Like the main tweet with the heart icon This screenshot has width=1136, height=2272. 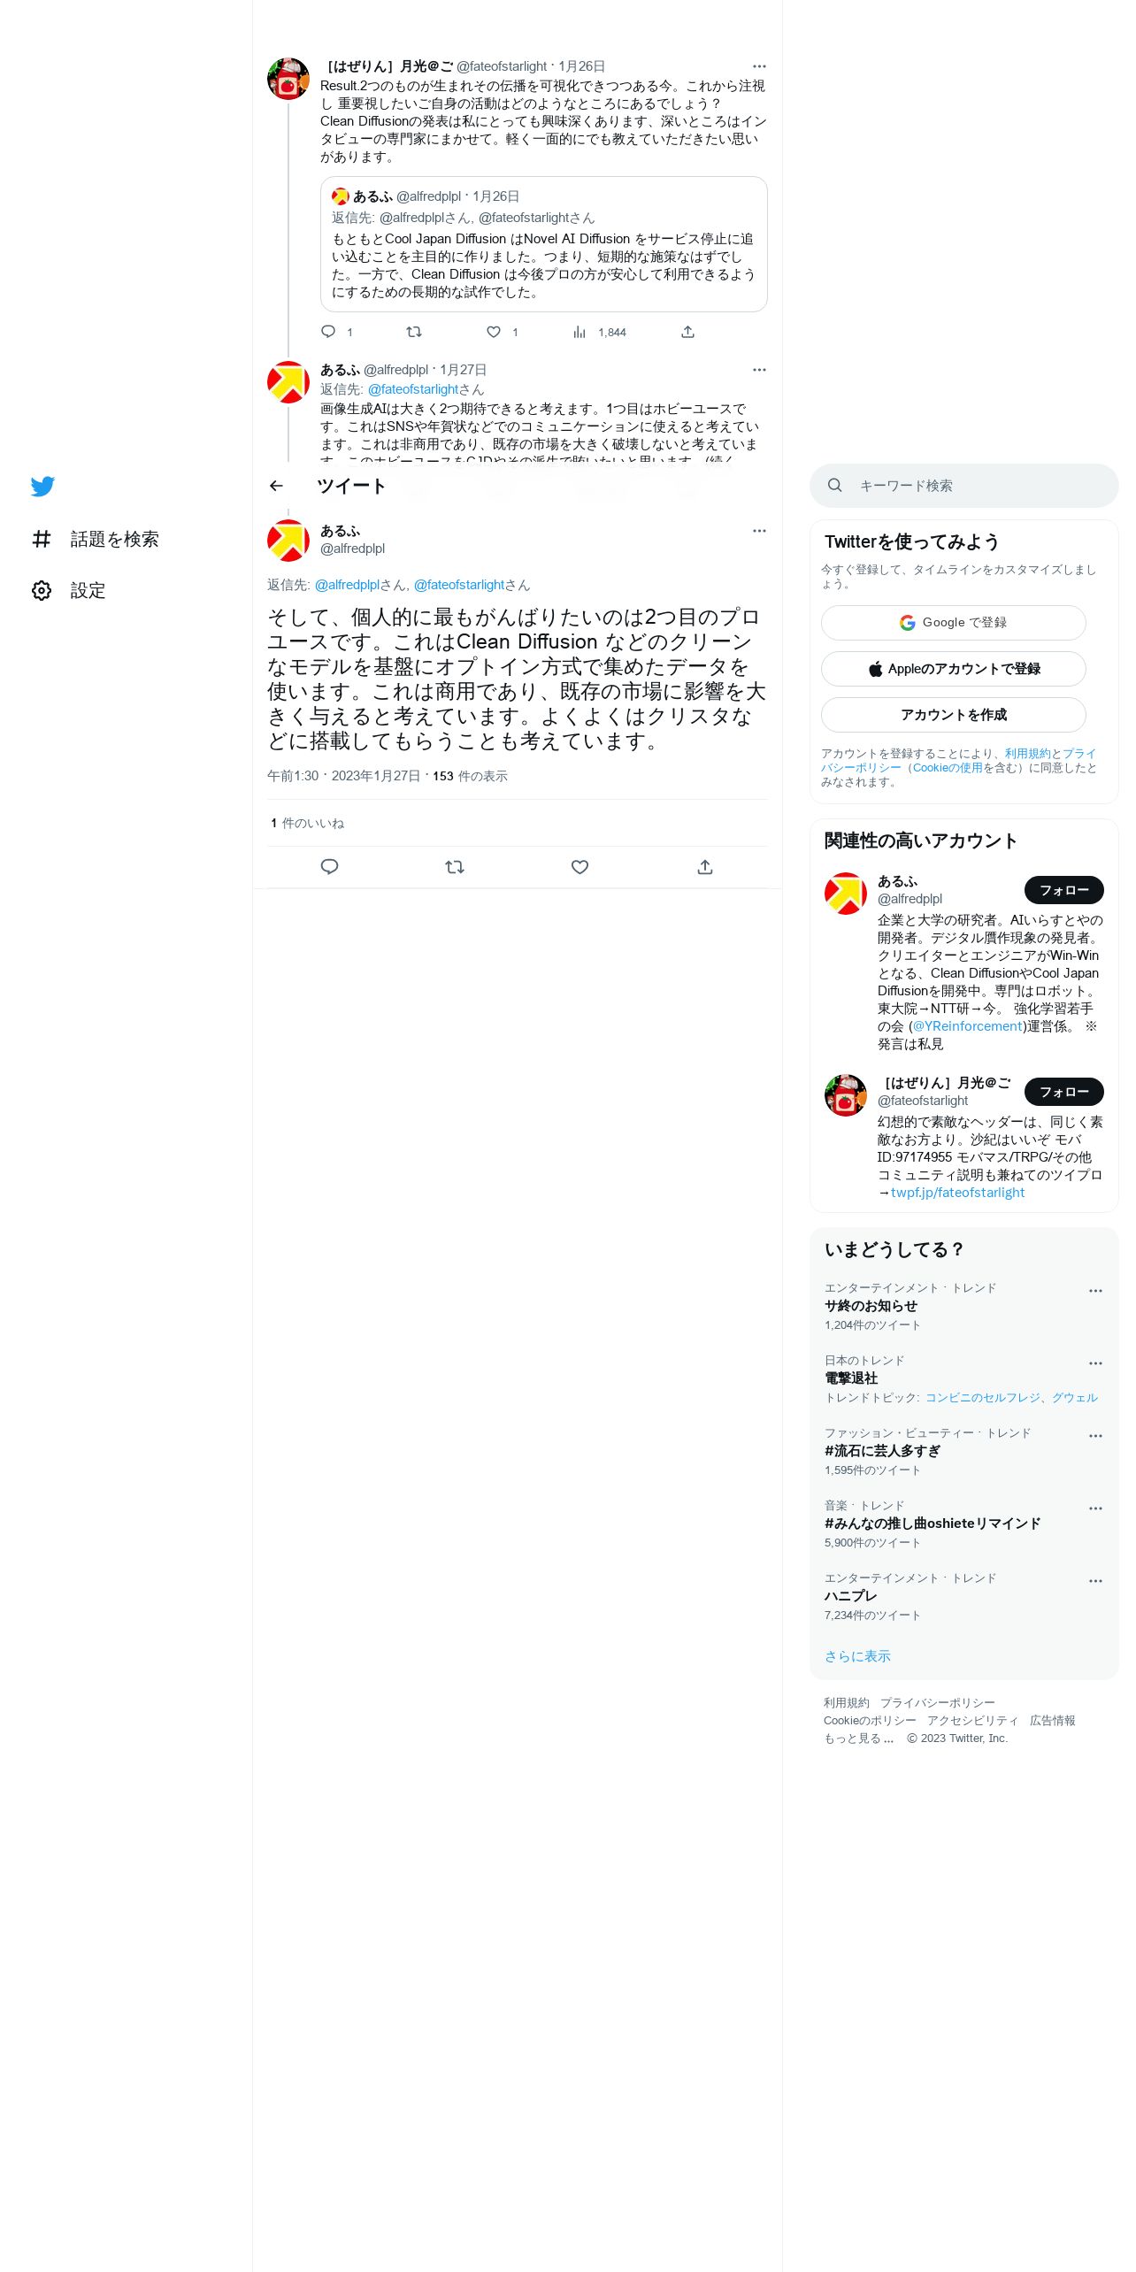pyautogui.click(x=580, y=867)
